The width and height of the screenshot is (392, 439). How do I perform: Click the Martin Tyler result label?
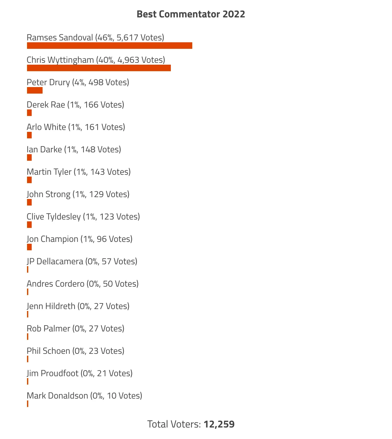point(79,172)
